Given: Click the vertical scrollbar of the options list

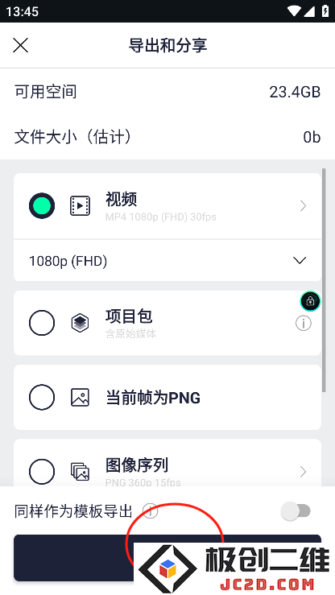Looking at the screenshot, I should tap(324, 280).
